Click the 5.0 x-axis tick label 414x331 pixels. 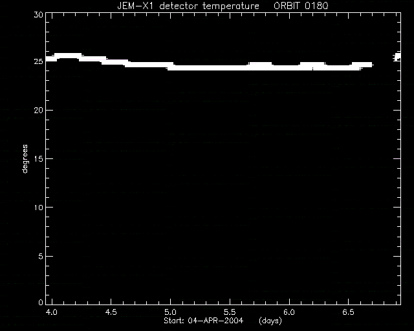(170, 312)
